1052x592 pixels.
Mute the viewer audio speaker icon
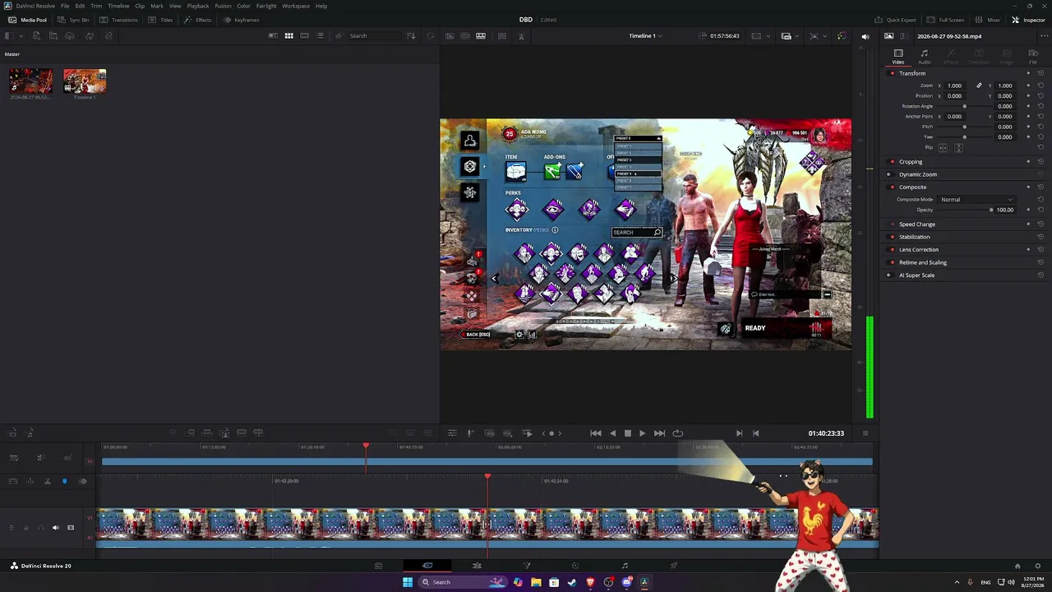click(x=865, y=36)
